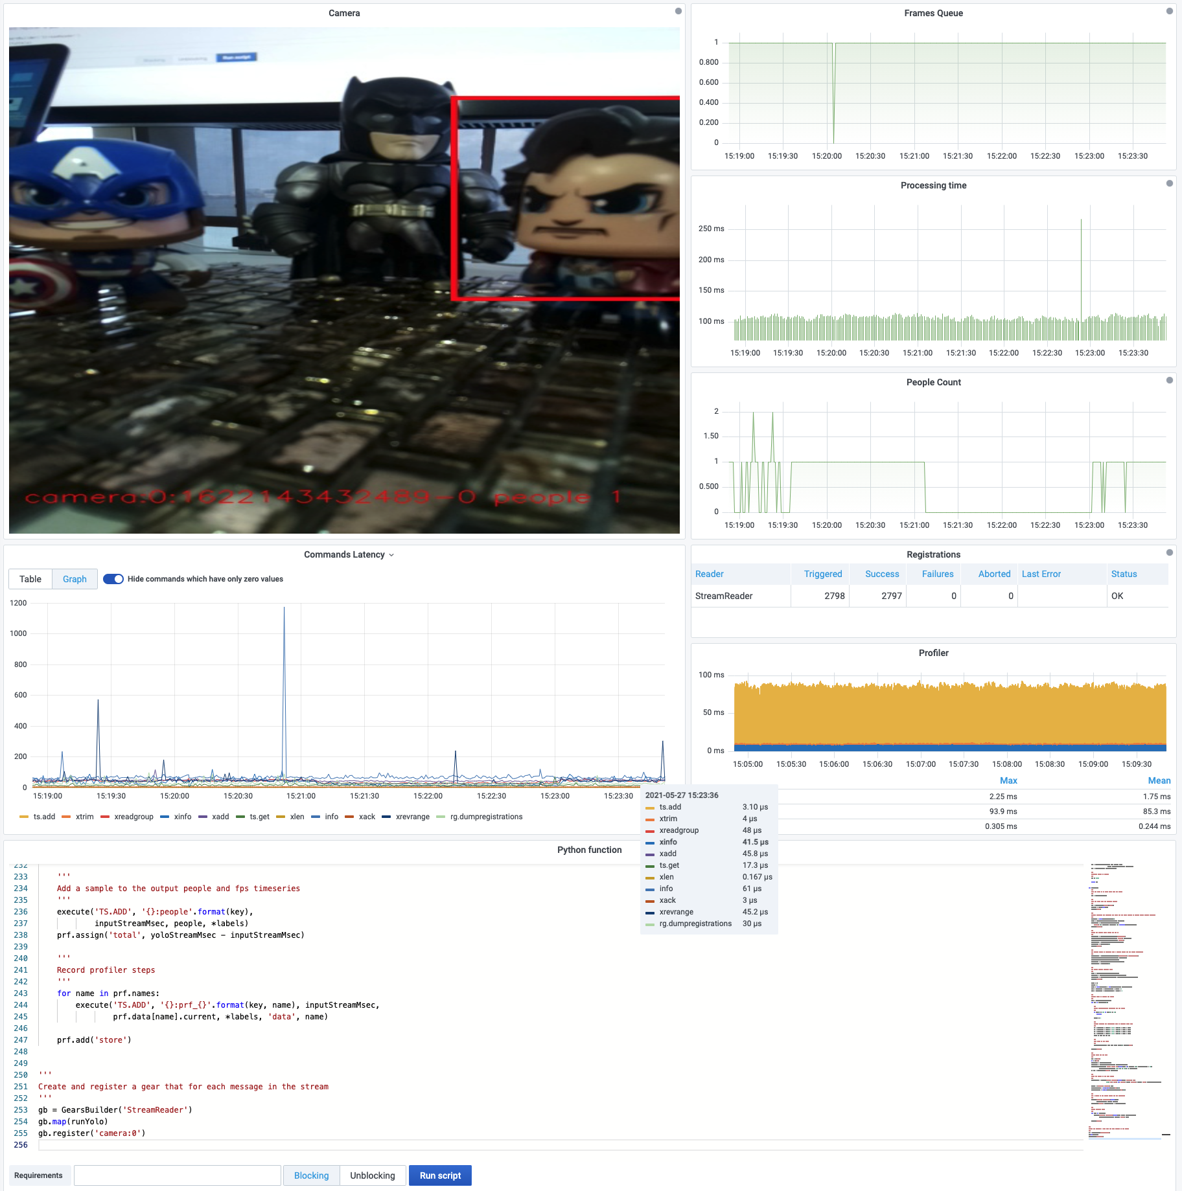Toggle hide commands with only zero values
Screen dimensions: 1182x1191
tap(113, 579)
